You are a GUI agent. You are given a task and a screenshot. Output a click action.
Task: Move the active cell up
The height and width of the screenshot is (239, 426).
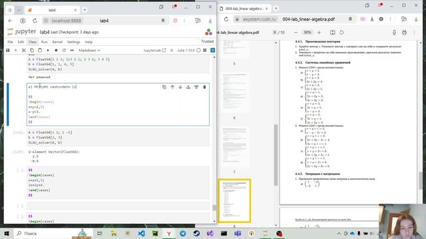[172, 87]
